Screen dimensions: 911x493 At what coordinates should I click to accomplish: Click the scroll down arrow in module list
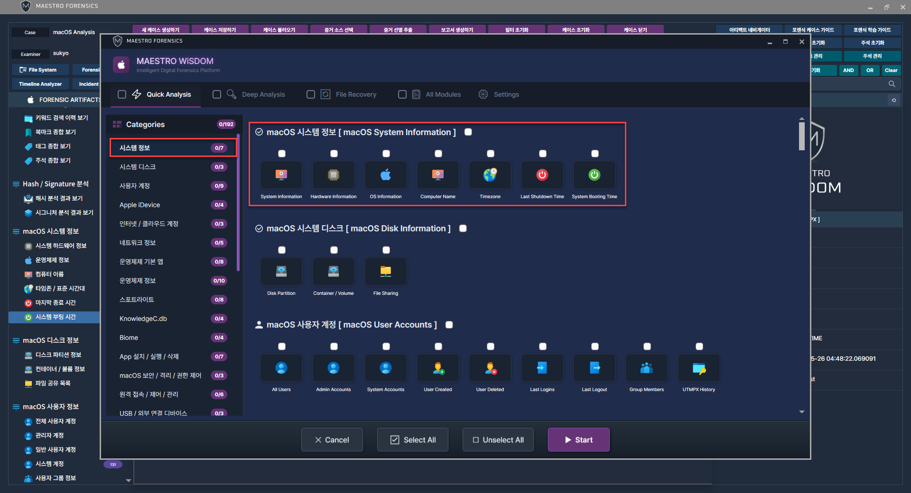[802, 412]
